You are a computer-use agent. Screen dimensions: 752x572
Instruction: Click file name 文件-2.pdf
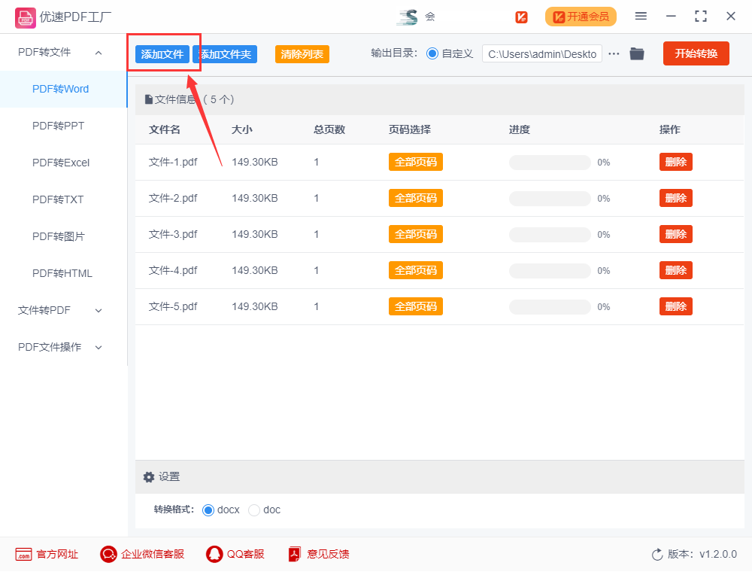[x=173, y=198]
